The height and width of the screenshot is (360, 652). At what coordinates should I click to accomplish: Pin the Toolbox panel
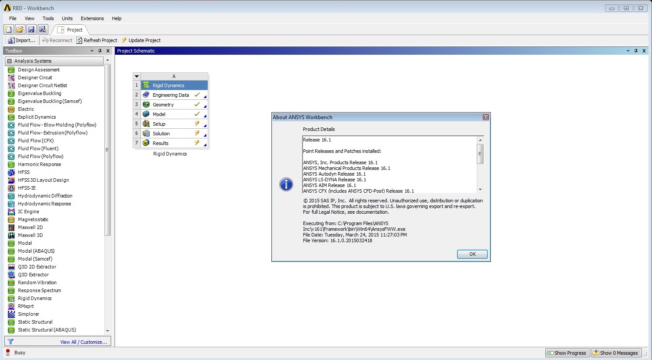(100, 51)
